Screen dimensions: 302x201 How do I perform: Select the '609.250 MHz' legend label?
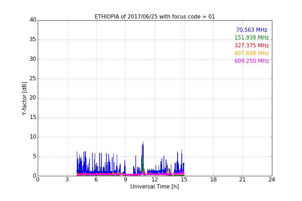[x=252, y=61]
